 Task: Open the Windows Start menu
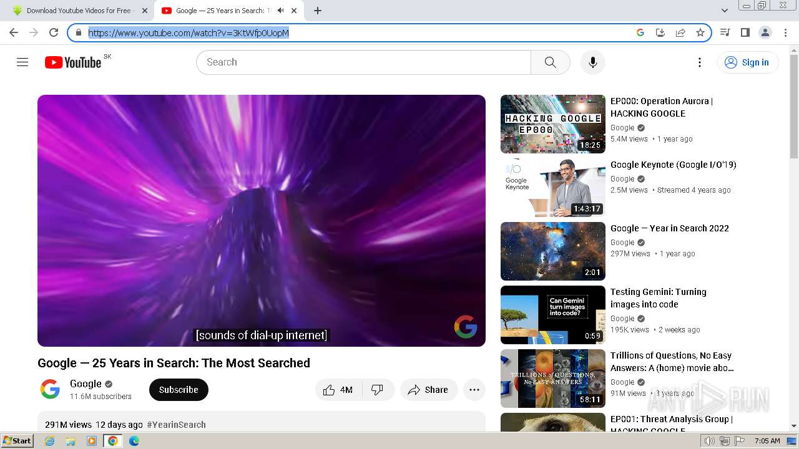click(17, 441)
